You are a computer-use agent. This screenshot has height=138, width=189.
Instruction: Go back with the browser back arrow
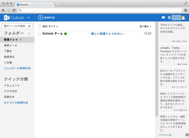coord(3,10)
